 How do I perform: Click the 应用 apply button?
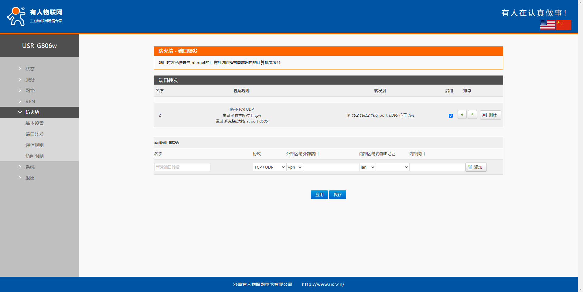319,195
